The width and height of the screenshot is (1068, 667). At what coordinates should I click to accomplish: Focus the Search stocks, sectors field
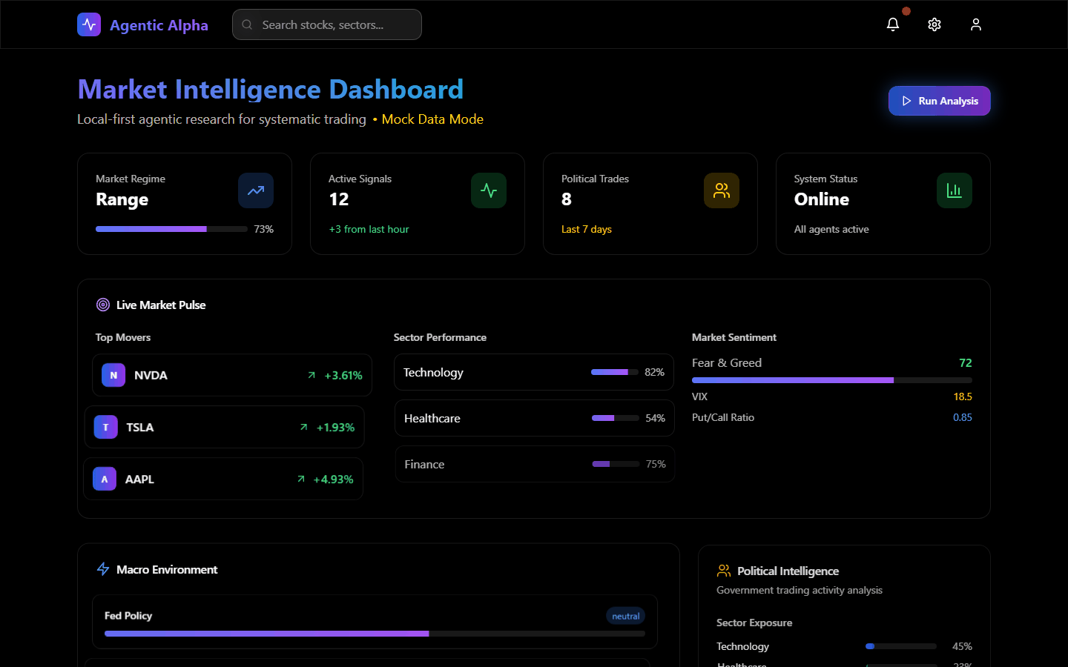(x=327, y=24)
